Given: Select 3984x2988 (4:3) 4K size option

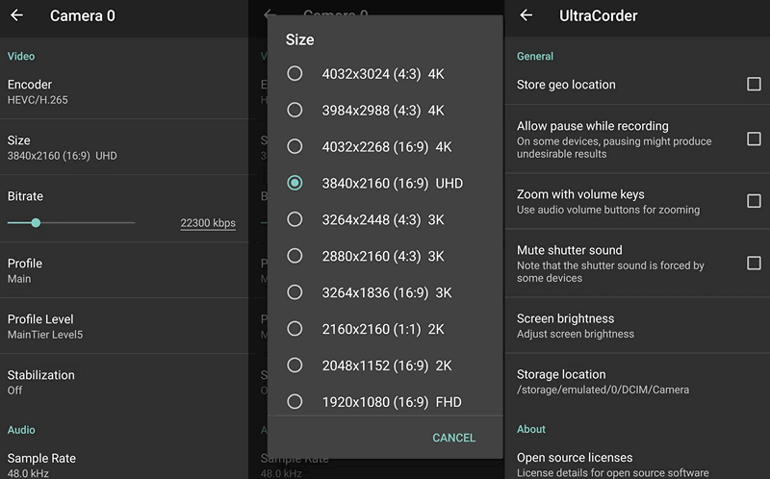Looking at the screenshot, I should point(386,110).
